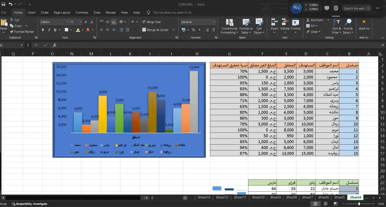Click the 75% circular usage indicator
Screen dimensions: 386x207
click(x=296, y=8)
